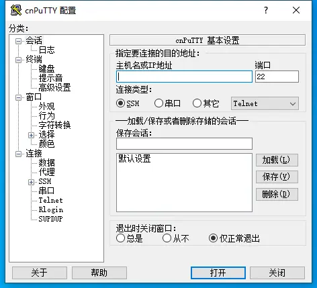Open the 外观 settings category
This screenshot has height=288, width=317.
pos(46,107)
